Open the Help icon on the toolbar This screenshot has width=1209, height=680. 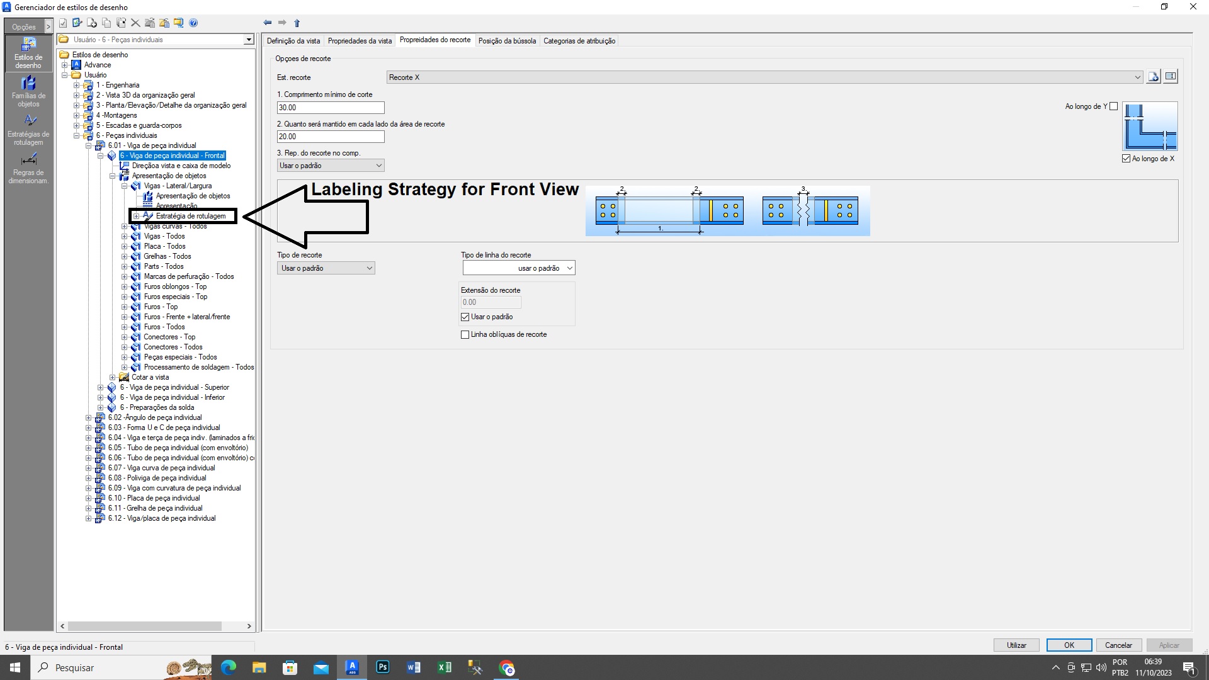pyautogui.click(x=194, y=23)
